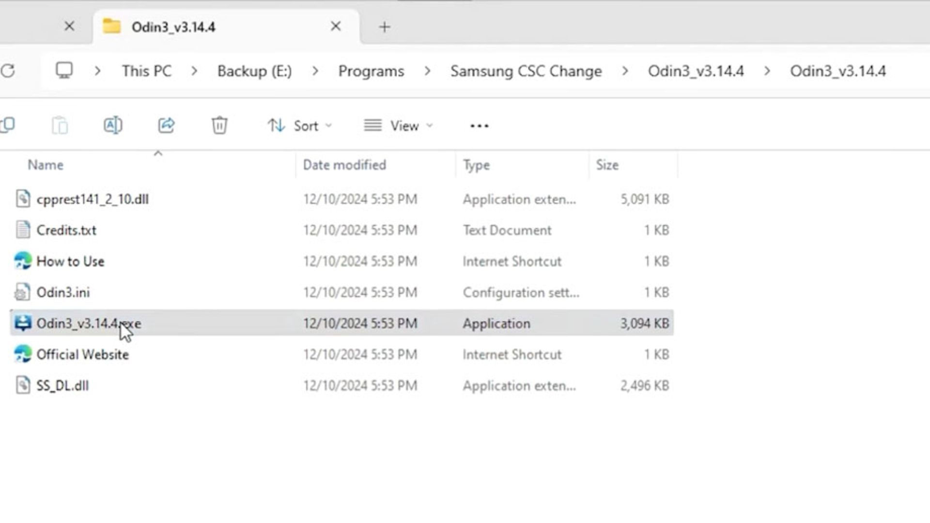Viewport: 930px width, 523px height.
Task: Click the Share toolbar icon
Action: tap(166, 125)
